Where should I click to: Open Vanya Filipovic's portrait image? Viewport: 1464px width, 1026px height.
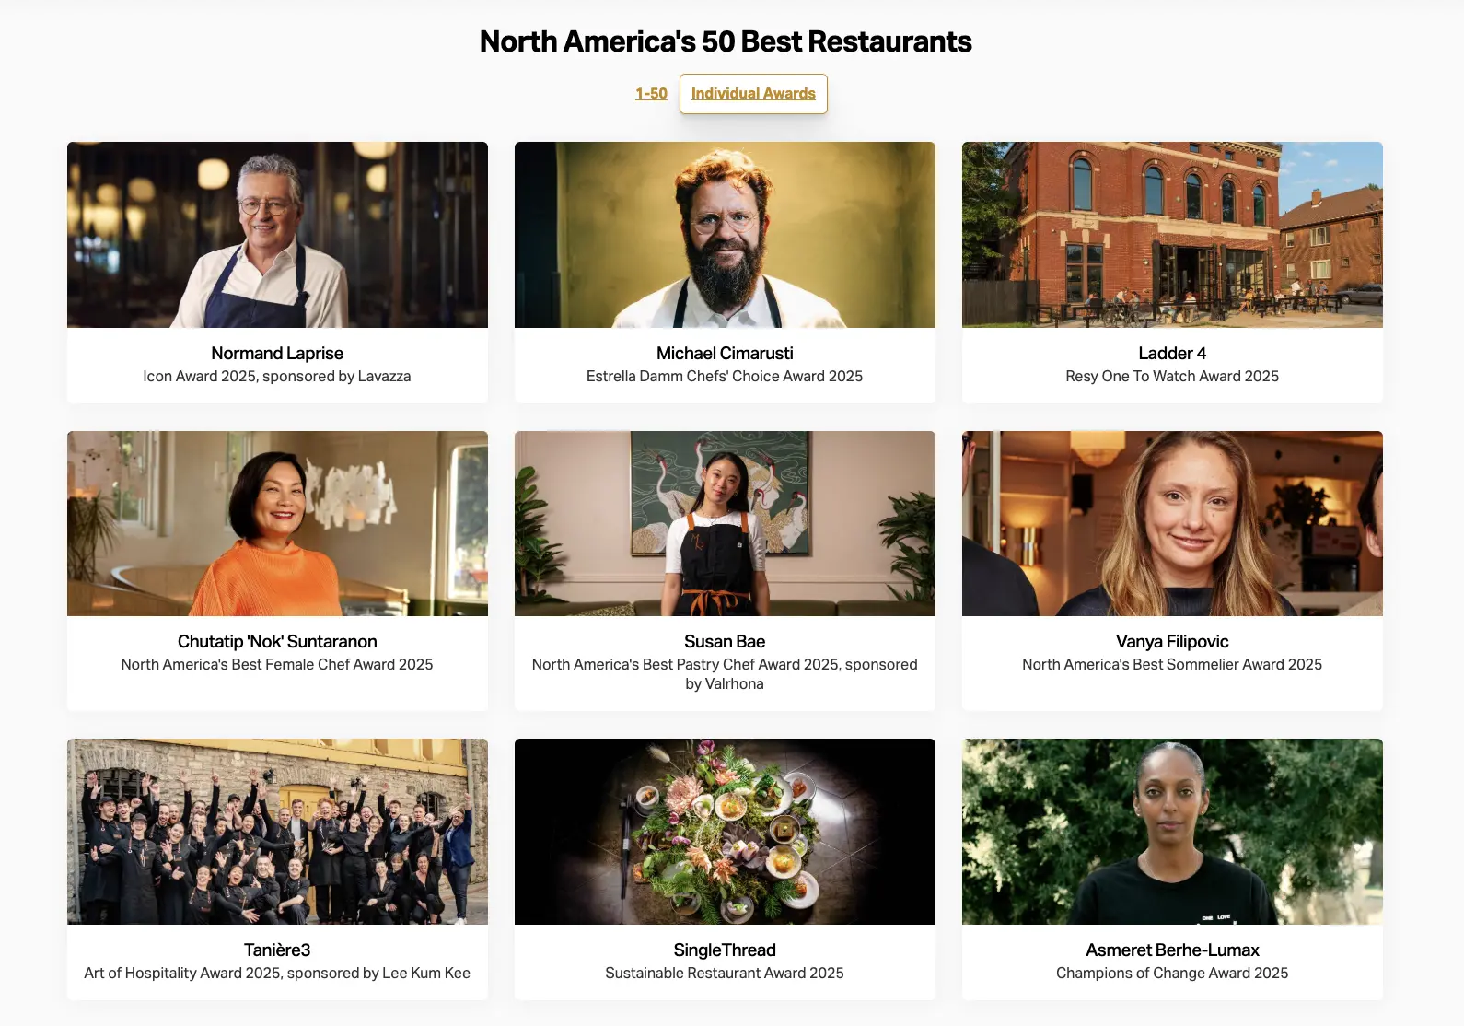pyautogui.click(x=1172, y=523)
